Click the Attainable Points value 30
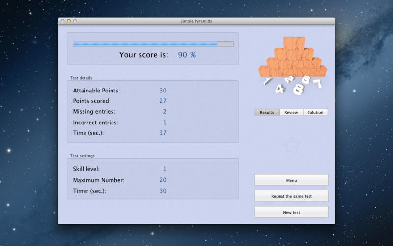Viewport: 393px width, 246px height. 163,91
